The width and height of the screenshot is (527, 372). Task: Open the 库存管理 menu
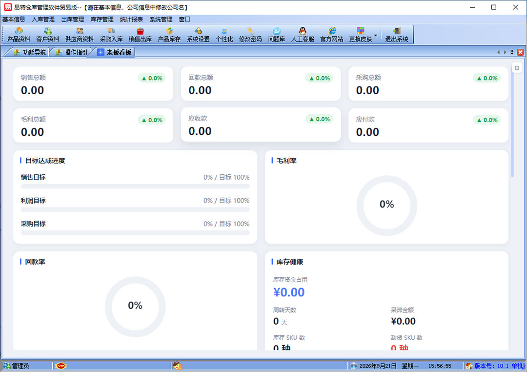(x=102, y=20)
